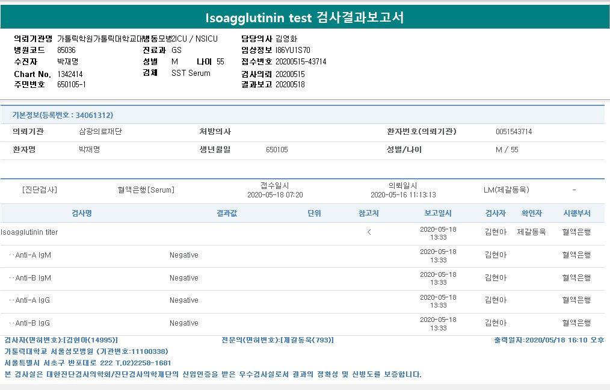Click the 검사자 column header
The width and height of the screenshot is (610, 390).
(496, 214)
